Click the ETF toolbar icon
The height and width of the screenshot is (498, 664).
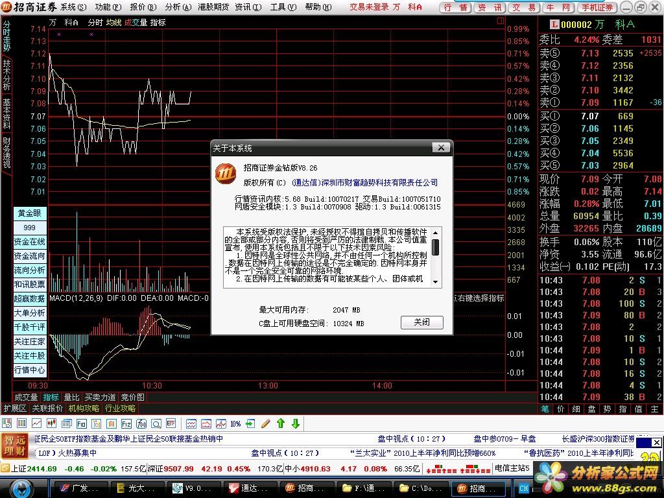(x=171, y=423)
